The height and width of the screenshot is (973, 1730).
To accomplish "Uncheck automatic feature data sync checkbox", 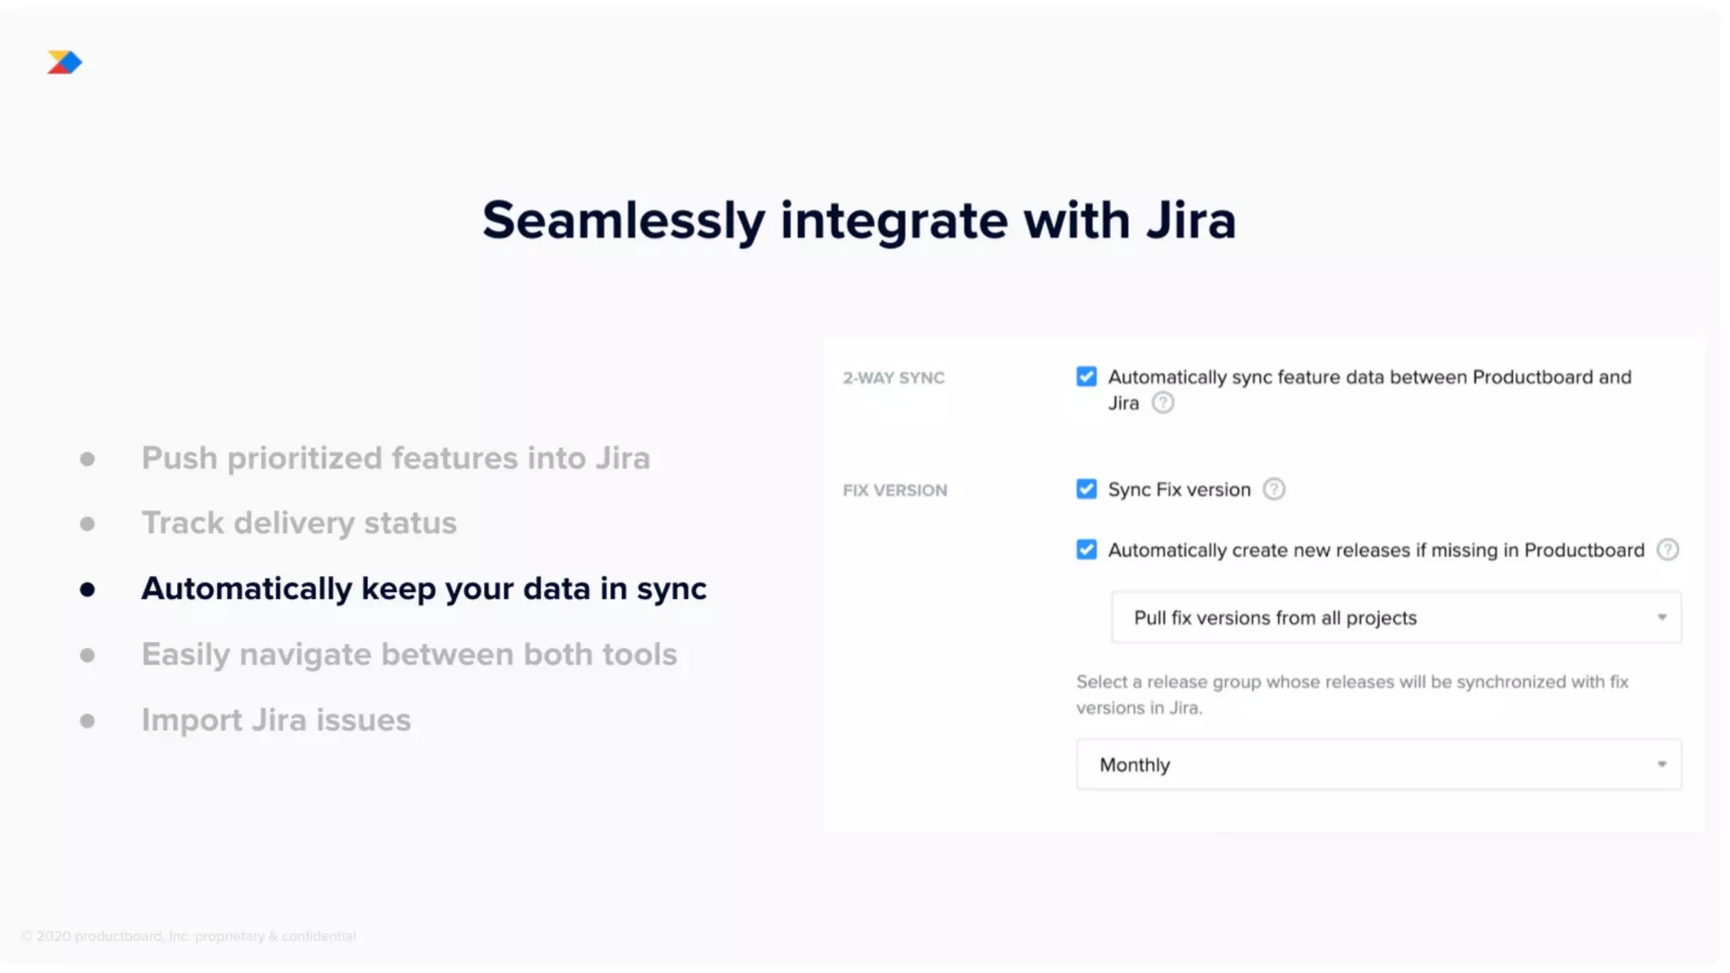I will coord(1086,377).
